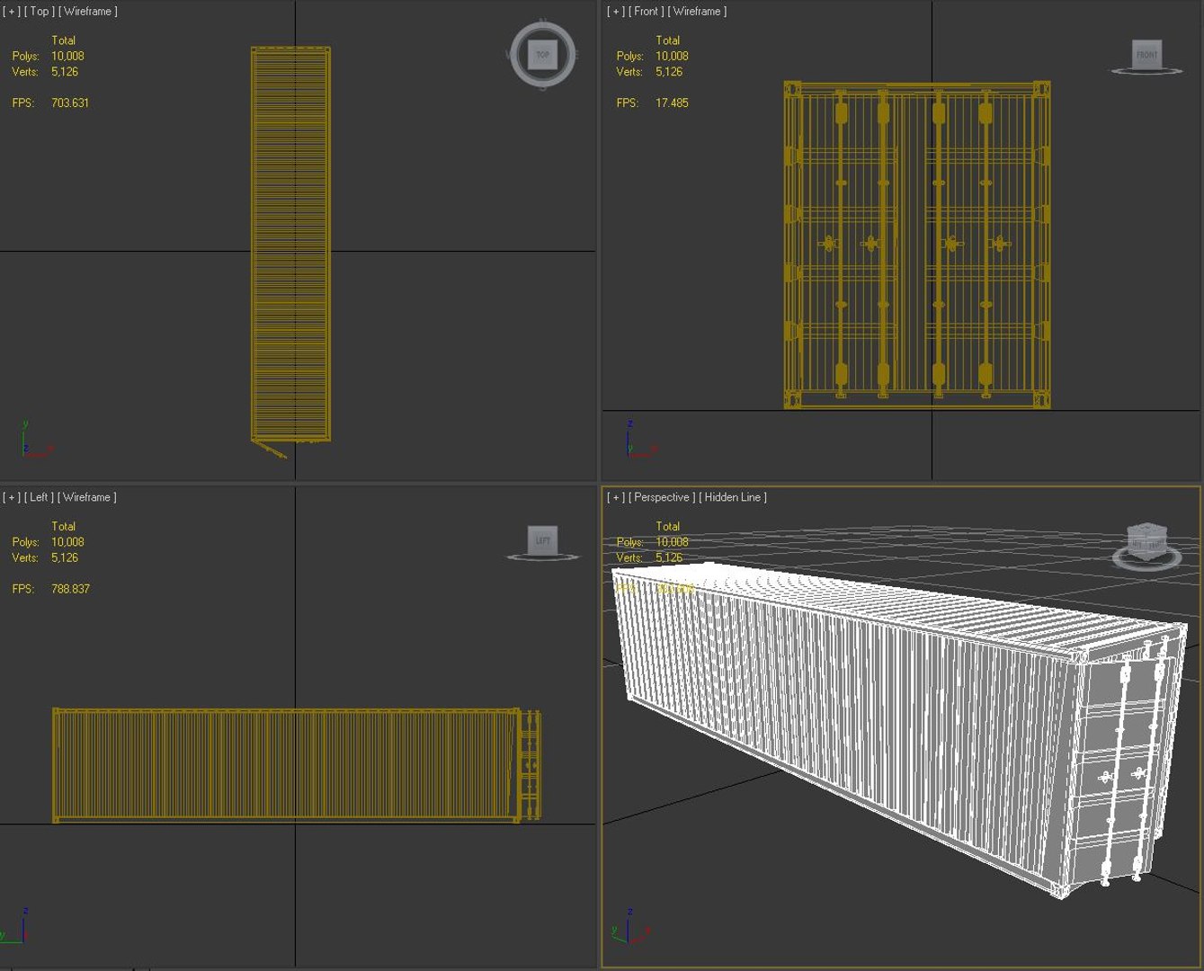Image resolution: width=1204 pixels, height=971 pixels.
Task: Open the [Hidden Line] shading menu
Action: click(734, 497)
